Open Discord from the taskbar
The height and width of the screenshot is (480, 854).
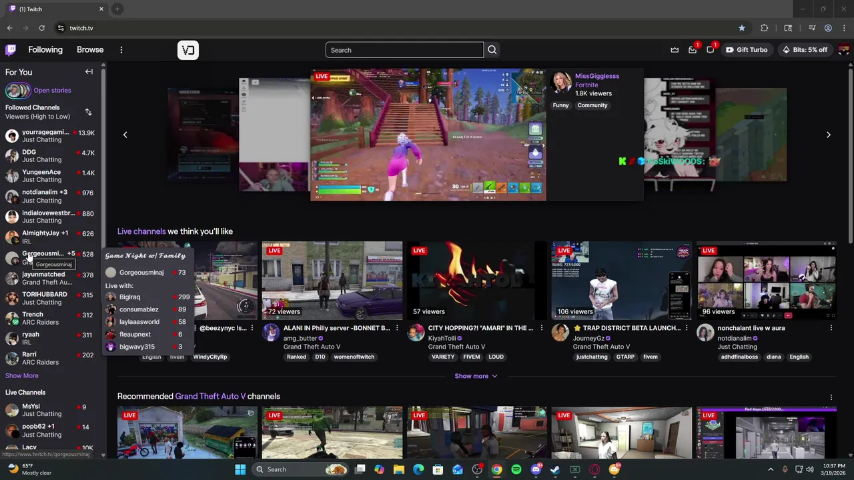point(536,469)
